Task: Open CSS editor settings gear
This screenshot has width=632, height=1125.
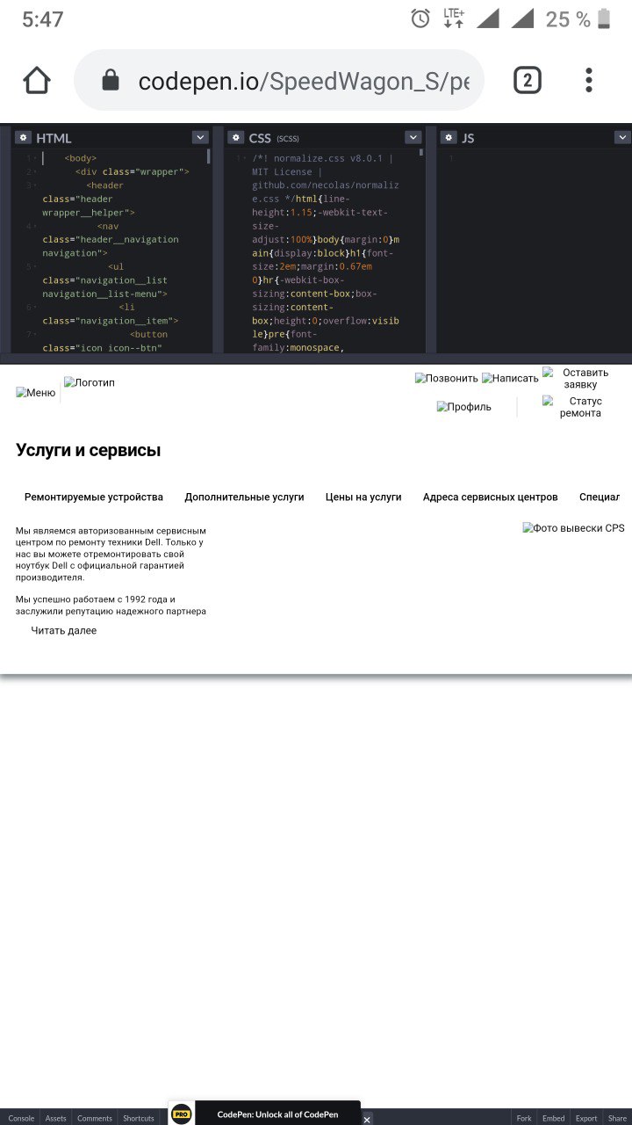Action: coord(235,137)
